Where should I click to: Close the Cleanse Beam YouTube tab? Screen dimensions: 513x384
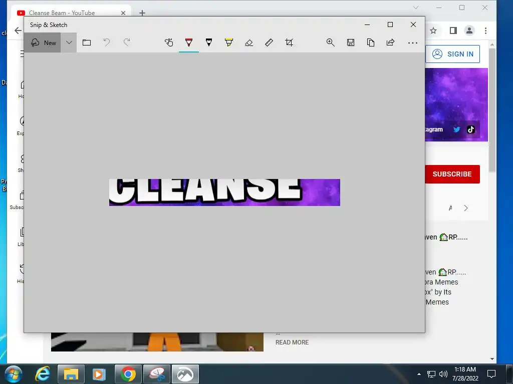[123, 13]
